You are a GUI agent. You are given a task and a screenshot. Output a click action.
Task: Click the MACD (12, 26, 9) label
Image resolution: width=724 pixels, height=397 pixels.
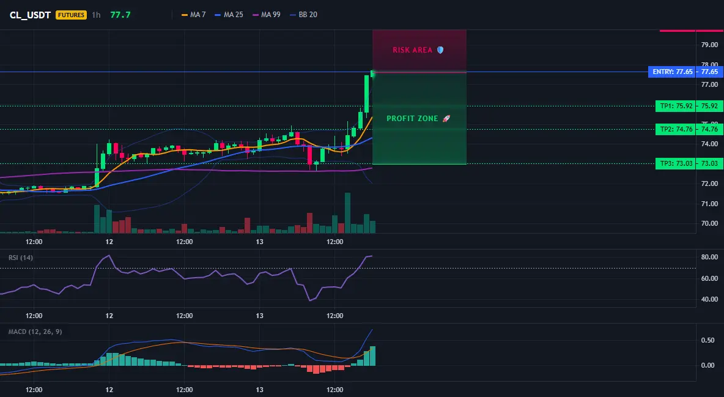tap(35, 332)
